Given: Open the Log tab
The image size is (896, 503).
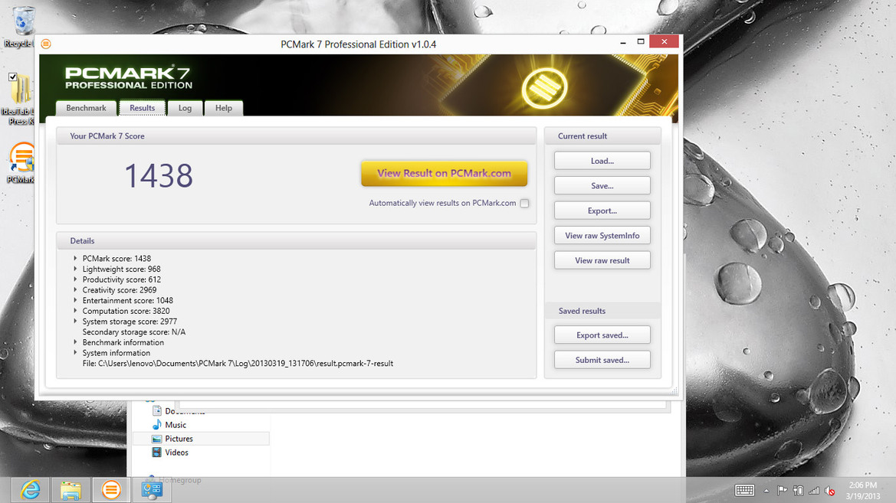Looking at the screenshot, I should (185, 108).
